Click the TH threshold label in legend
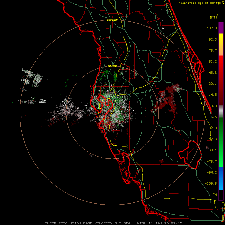The width and height of the screenshot is (225, 225). [x=215, y=195]
